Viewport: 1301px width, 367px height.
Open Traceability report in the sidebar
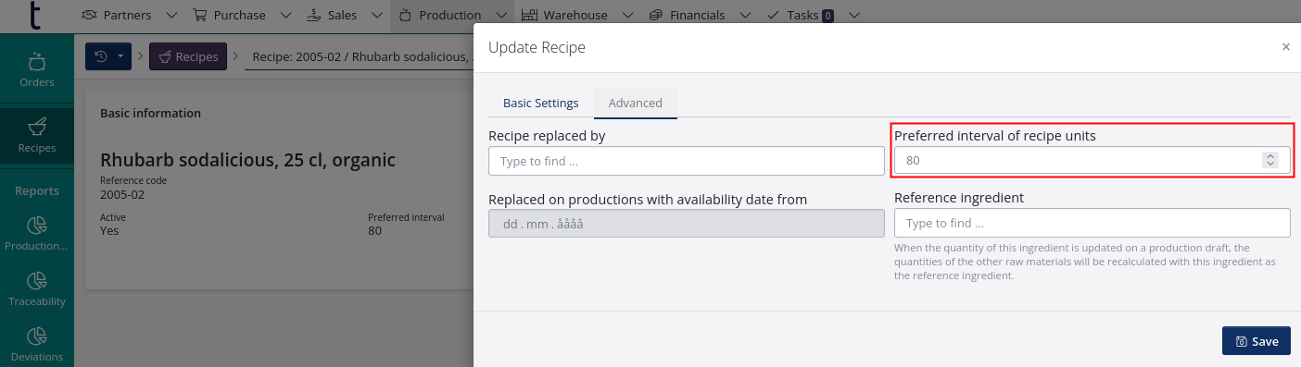[x=37, y=289]
